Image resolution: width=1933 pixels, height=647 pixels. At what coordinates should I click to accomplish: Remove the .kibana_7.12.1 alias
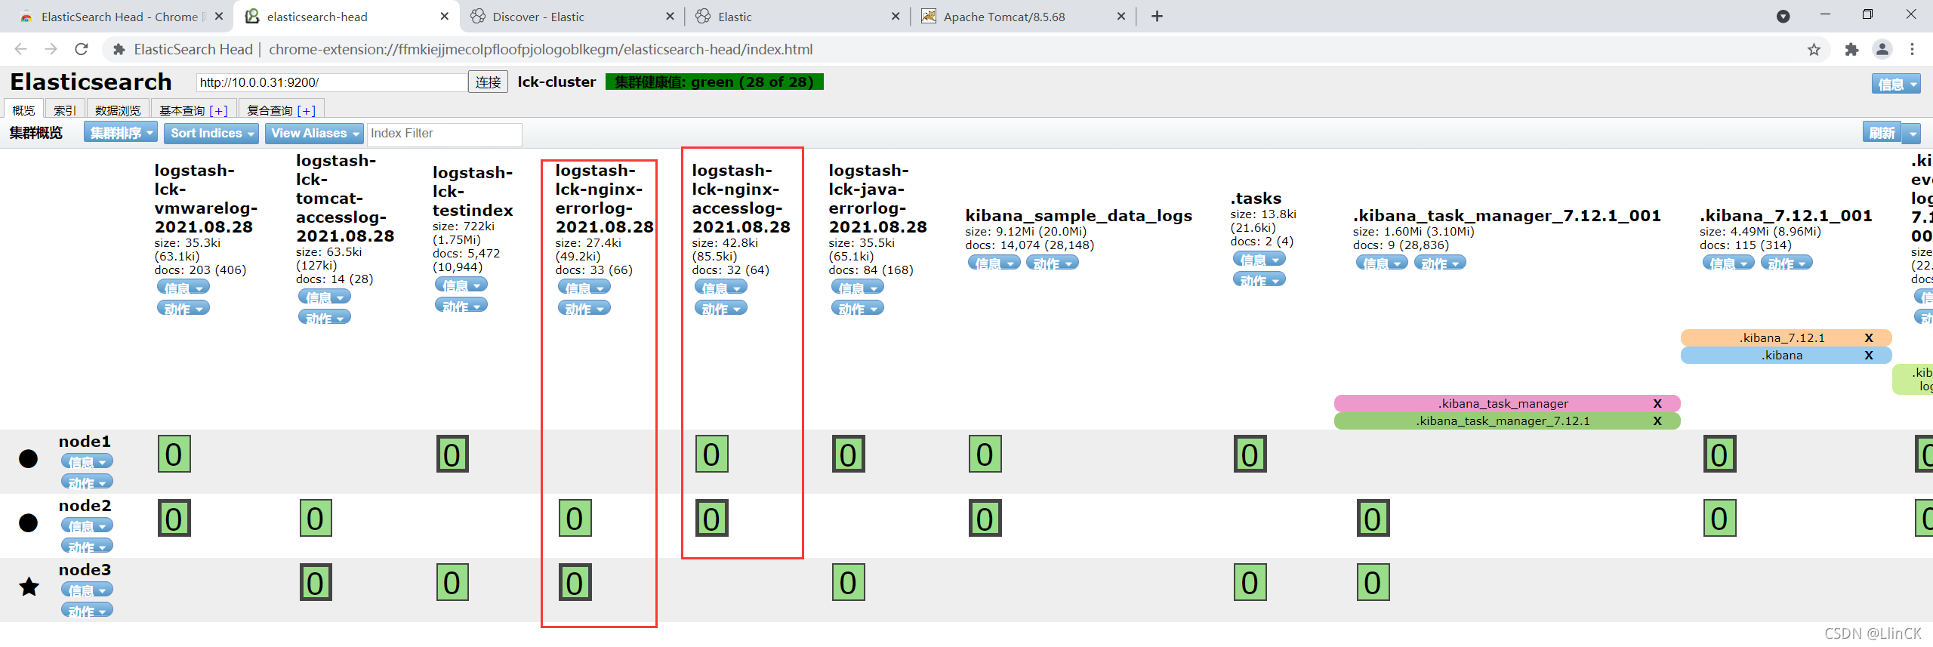(x=1869, y=337)
